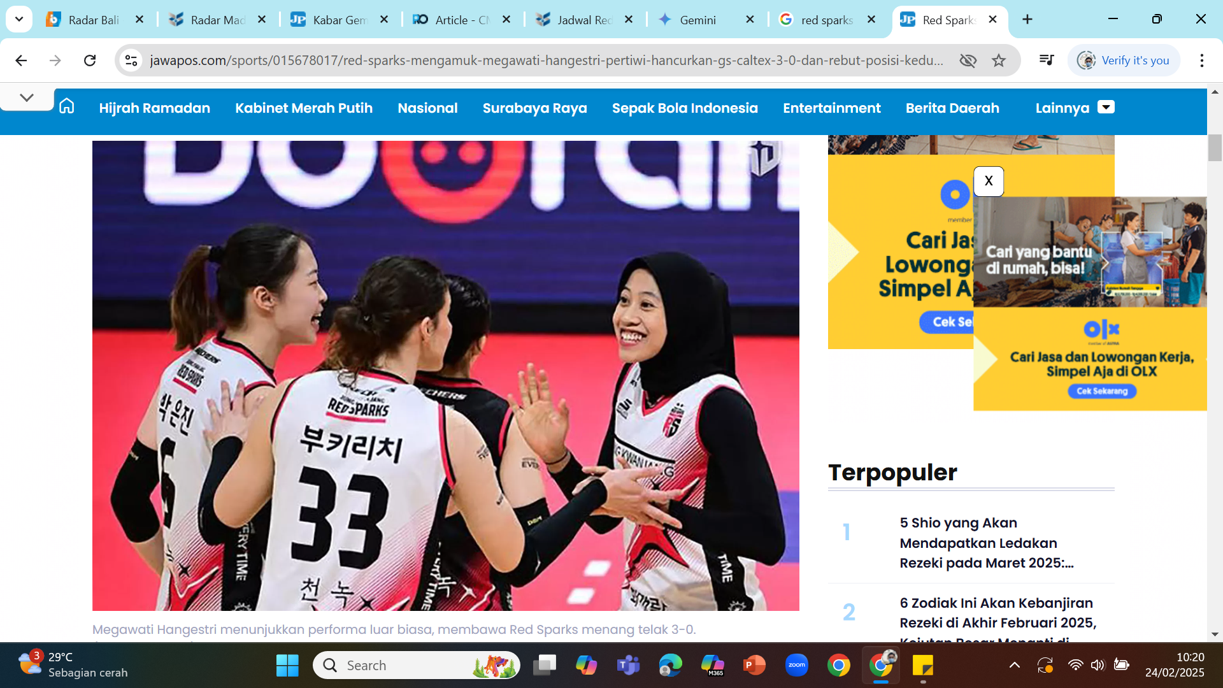Open the Hijrah Ramadan section

(155, 108)
